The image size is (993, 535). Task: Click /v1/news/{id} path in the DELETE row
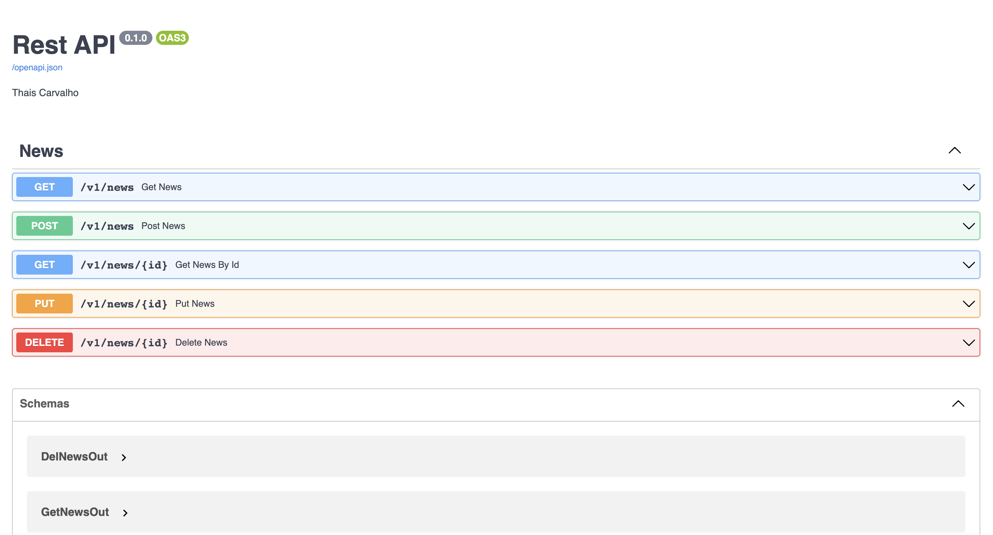(x=124, y=343)
